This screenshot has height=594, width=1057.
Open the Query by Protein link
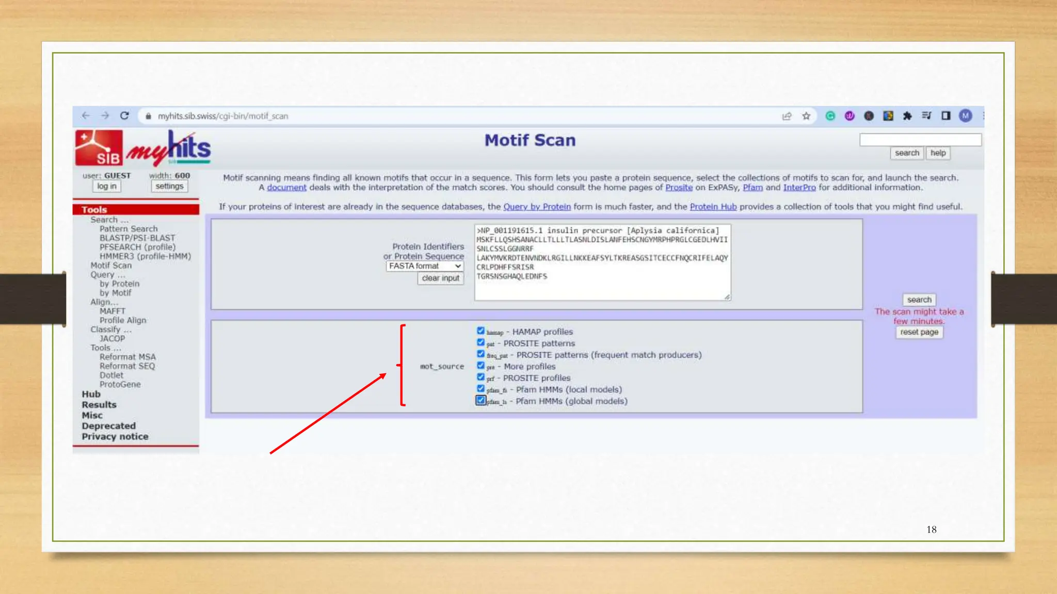(x=537, y=207)
